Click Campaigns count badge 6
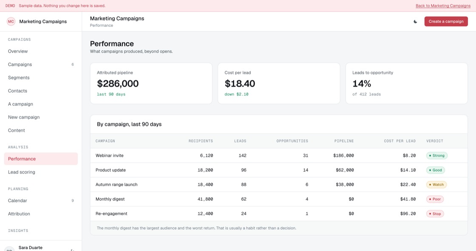 (x=73, y=65)
